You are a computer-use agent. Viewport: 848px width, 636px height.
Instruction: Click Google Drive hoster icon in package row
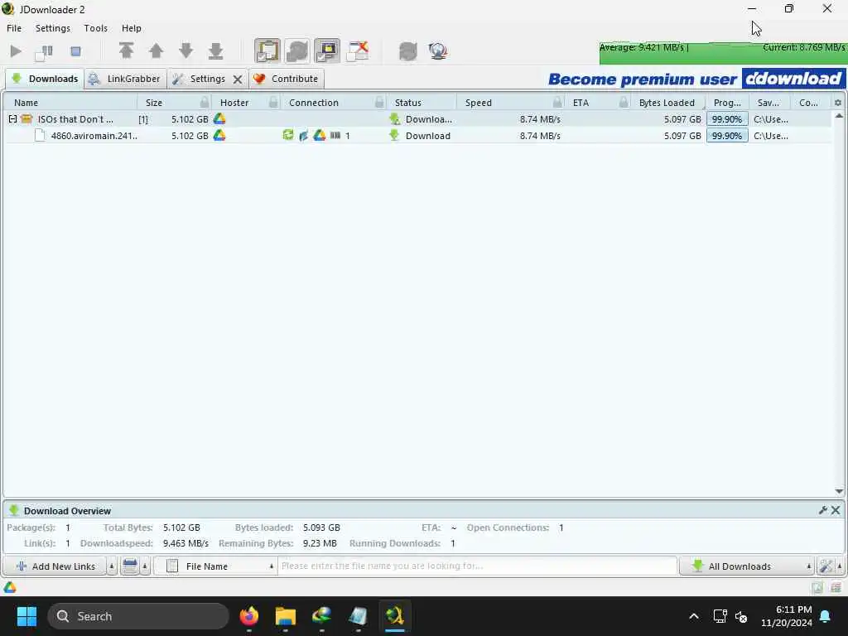click(219, 118)
